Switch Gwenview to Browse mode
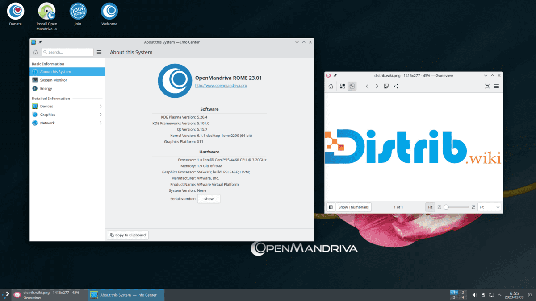Viewport: 536px width, 301px height. coord(343,86)
